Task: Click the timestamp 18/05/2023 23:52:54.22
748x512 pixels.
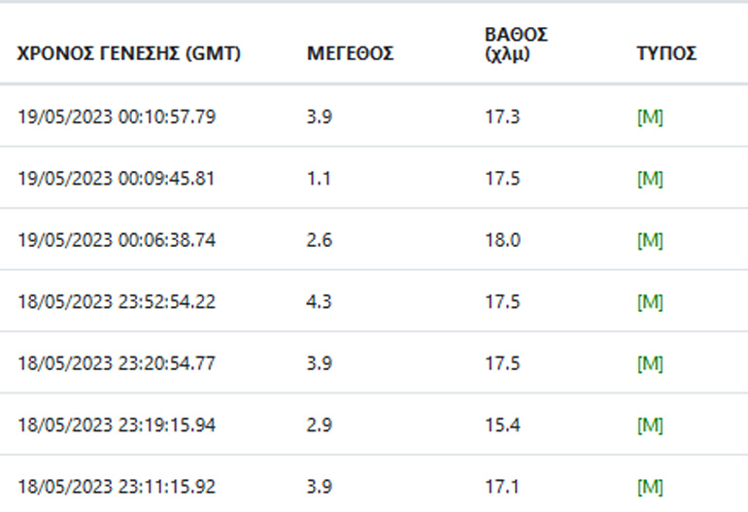Action: point(117,302)
